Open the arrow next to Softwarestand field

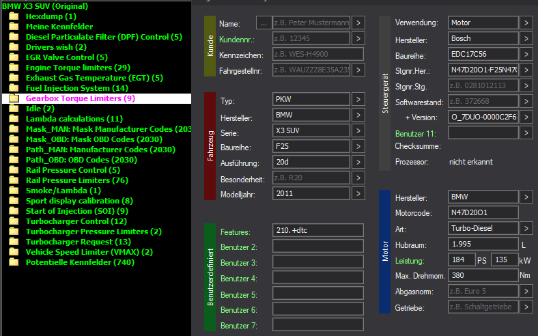[x=526, y=101]
